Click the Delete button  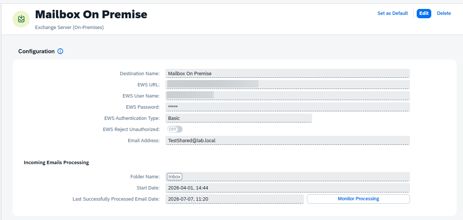point(444,13)
